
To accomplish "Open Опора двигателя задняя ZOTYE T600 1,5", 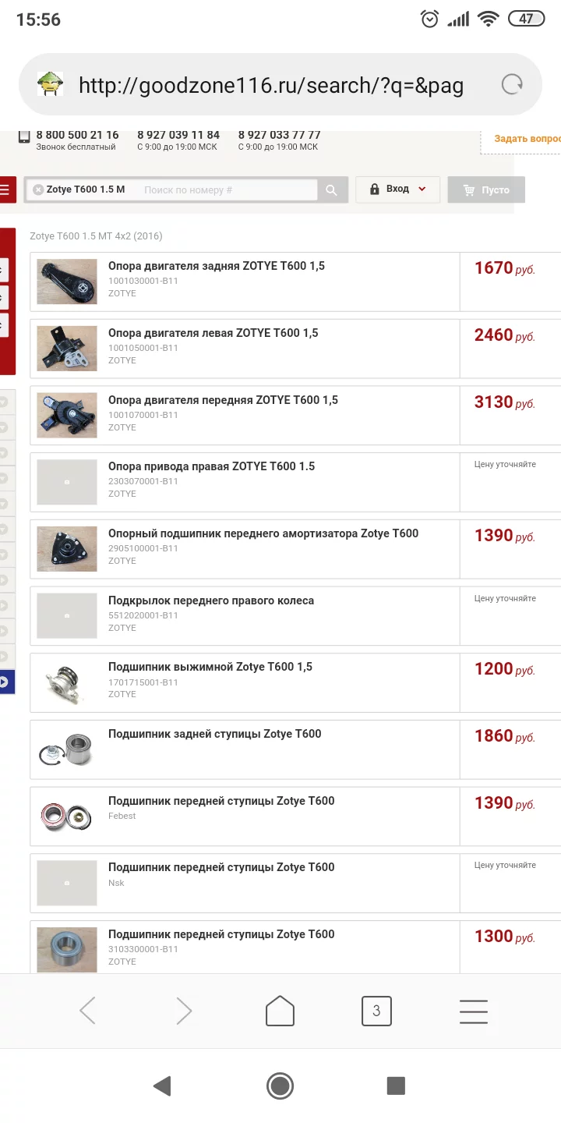I will [217, 266].
